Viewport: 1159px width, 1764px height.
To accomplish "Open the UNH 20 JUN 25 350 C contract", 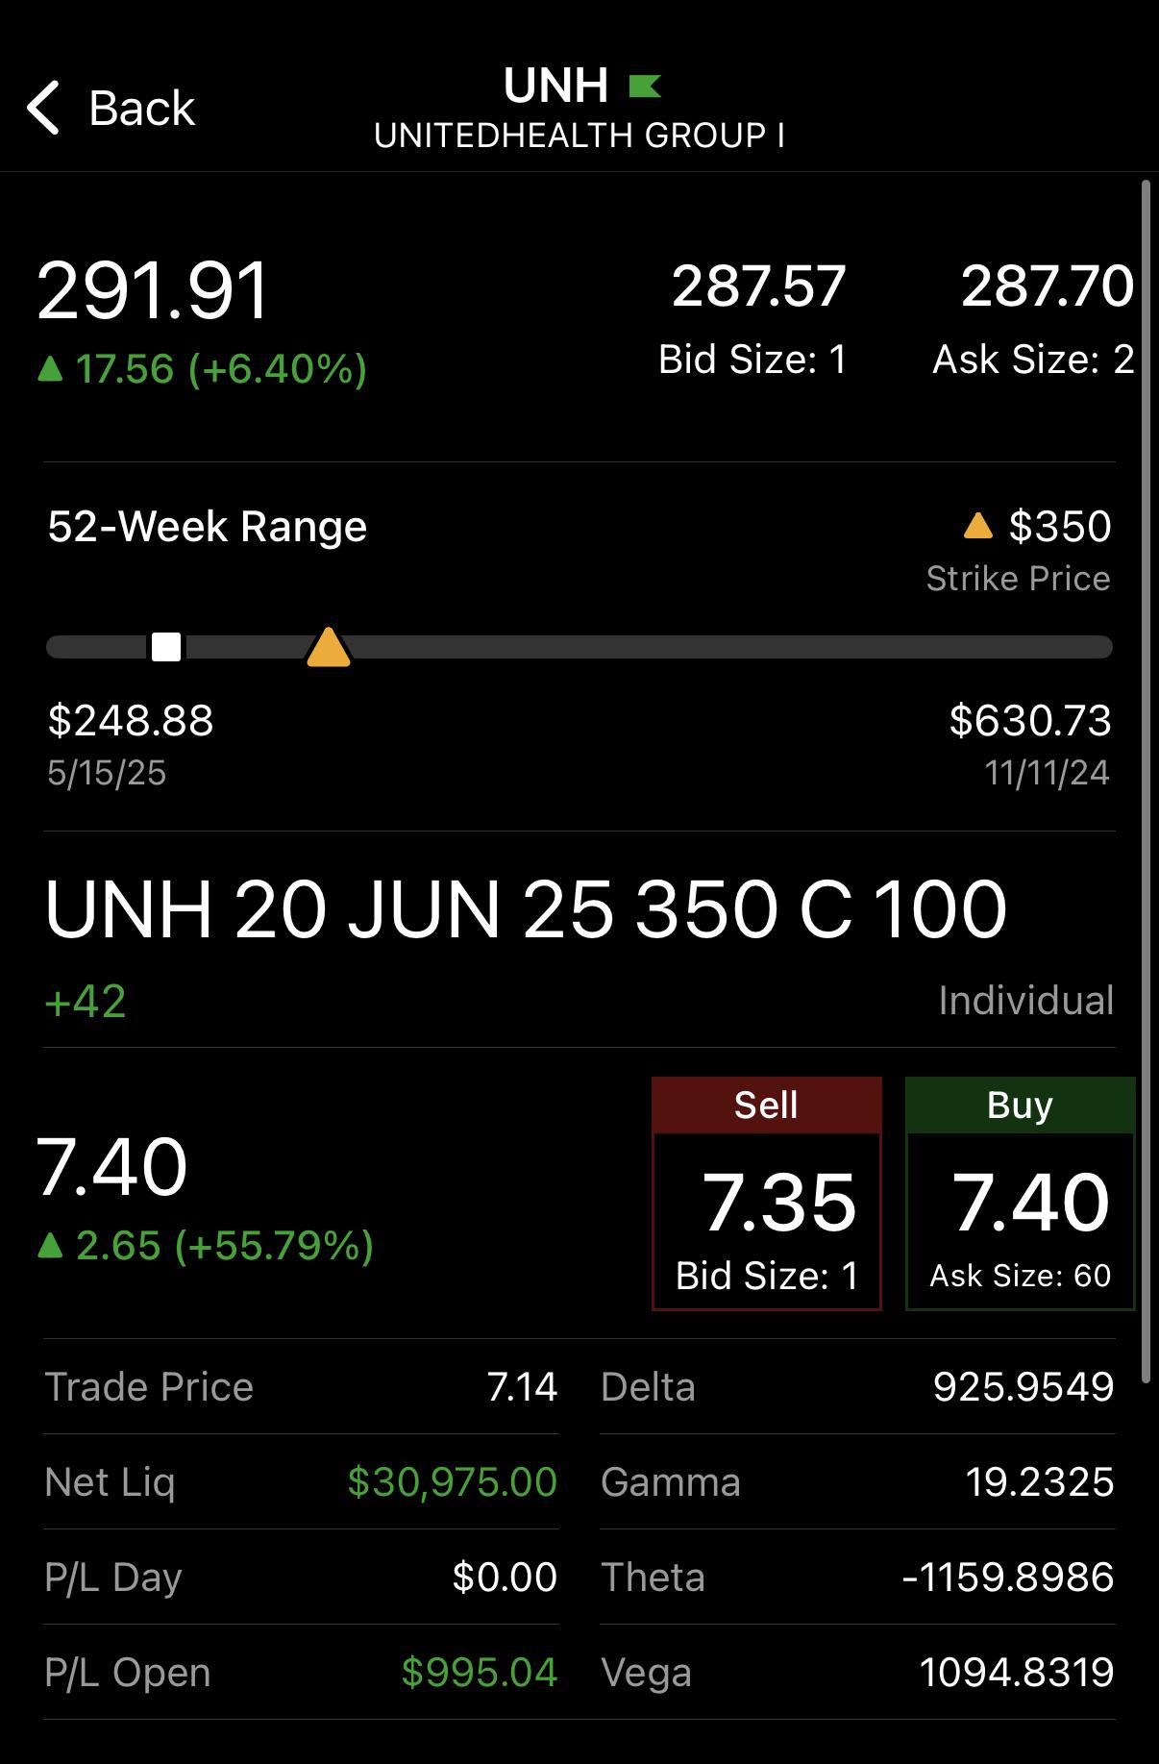I will tap(526, 908).
